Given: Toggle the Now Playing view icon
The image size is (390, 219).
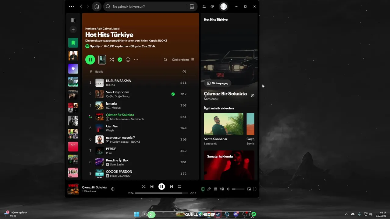Looking at the screenshot, I should (x=203, y=189).
